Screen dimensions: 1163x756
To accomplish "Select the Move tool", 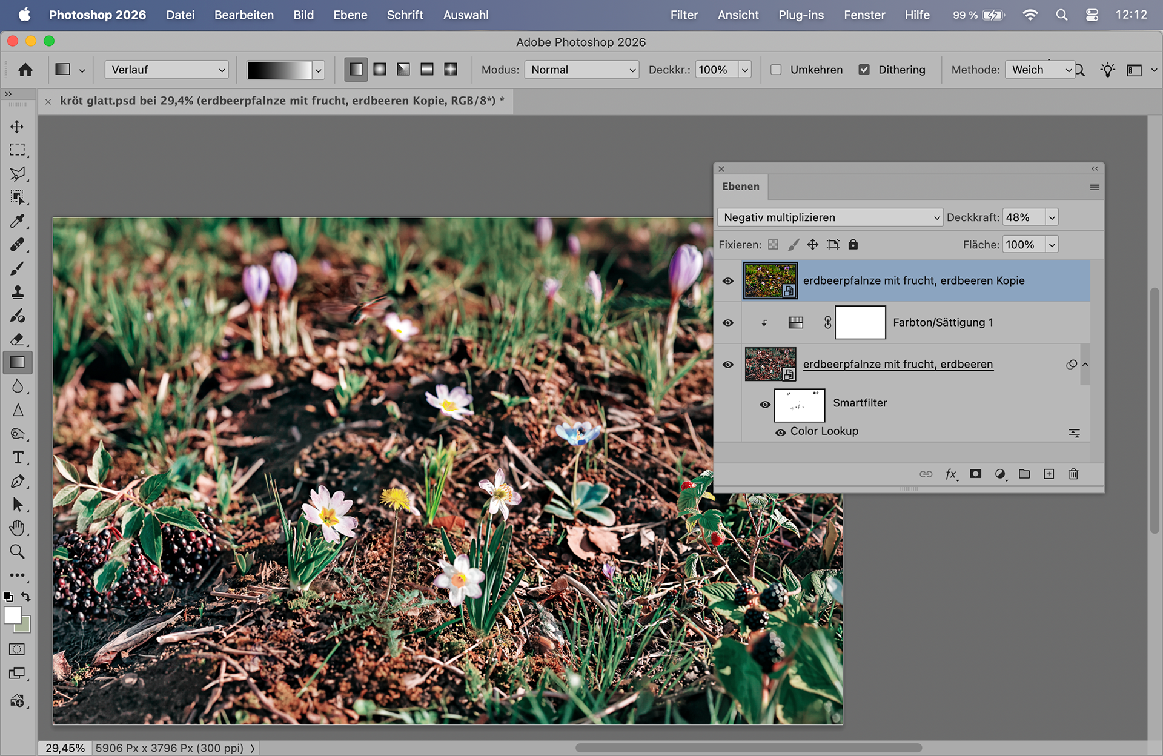I will pyautogui.click(x=17, y=127).
